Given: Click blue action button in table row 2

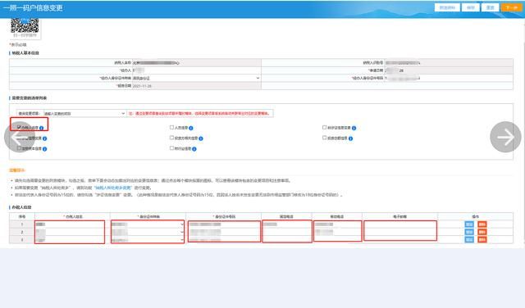Looking at the screenshot, I should (x=469, y=232).
